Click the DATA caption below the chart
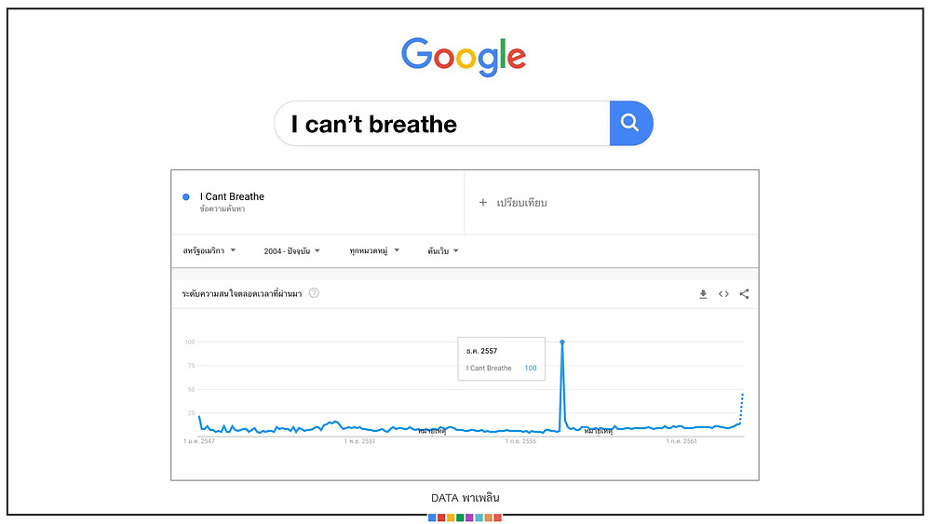The height and width of the screenshot is (524, 931). point(465,498)
